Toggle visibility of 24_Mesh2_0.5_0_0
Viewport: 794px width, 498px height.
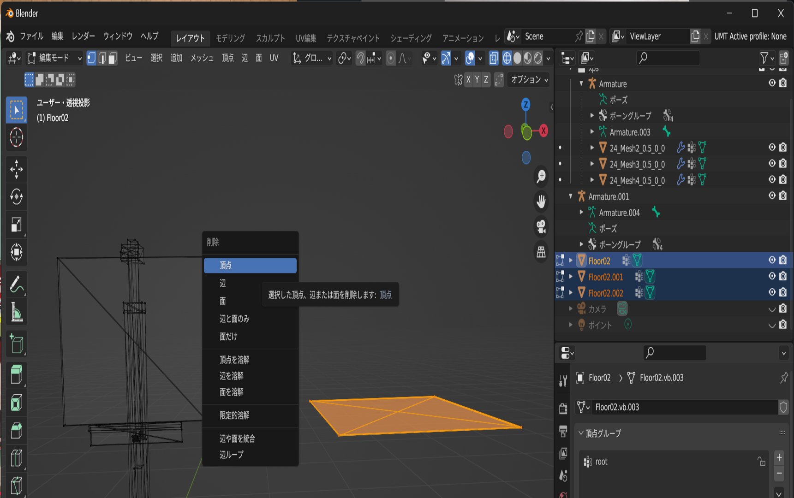click(772, 148)
